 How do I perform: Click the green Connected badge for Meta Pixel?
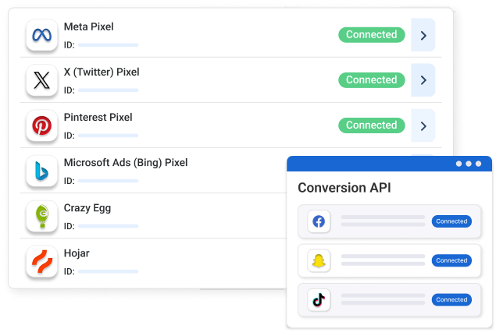pos(372,35)
